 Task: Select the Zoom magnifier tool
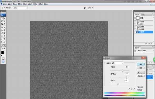pyautogui.click(x=5, y=48)
